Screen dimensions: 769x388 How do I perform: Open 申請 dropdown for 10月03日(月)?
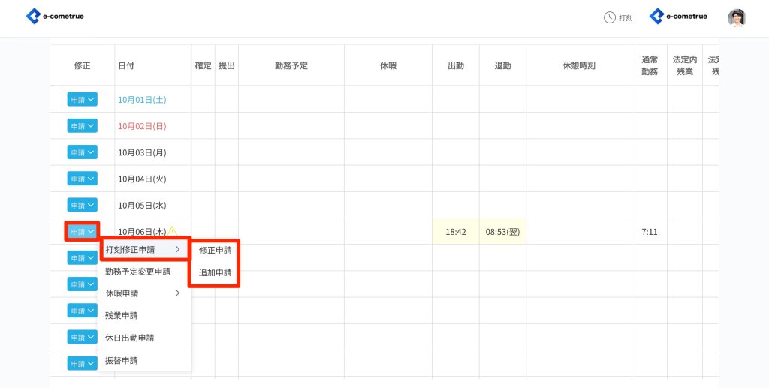click(x=83, y=152)
